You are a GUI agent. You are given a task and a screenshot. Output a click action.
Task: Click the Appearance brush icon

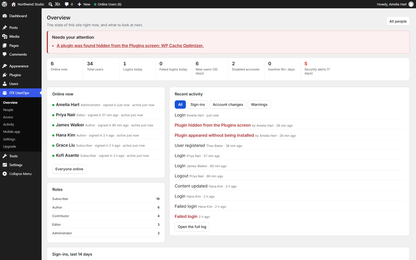pyautogui.click(x=5, y=66)
